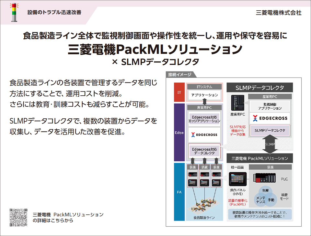
Task: Click the アプリケーション box in ITシステム
Action: [204, 95]
